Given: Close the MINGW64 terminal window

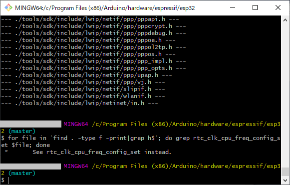Looking at the screenshot, I should click(x=278, y=8).
